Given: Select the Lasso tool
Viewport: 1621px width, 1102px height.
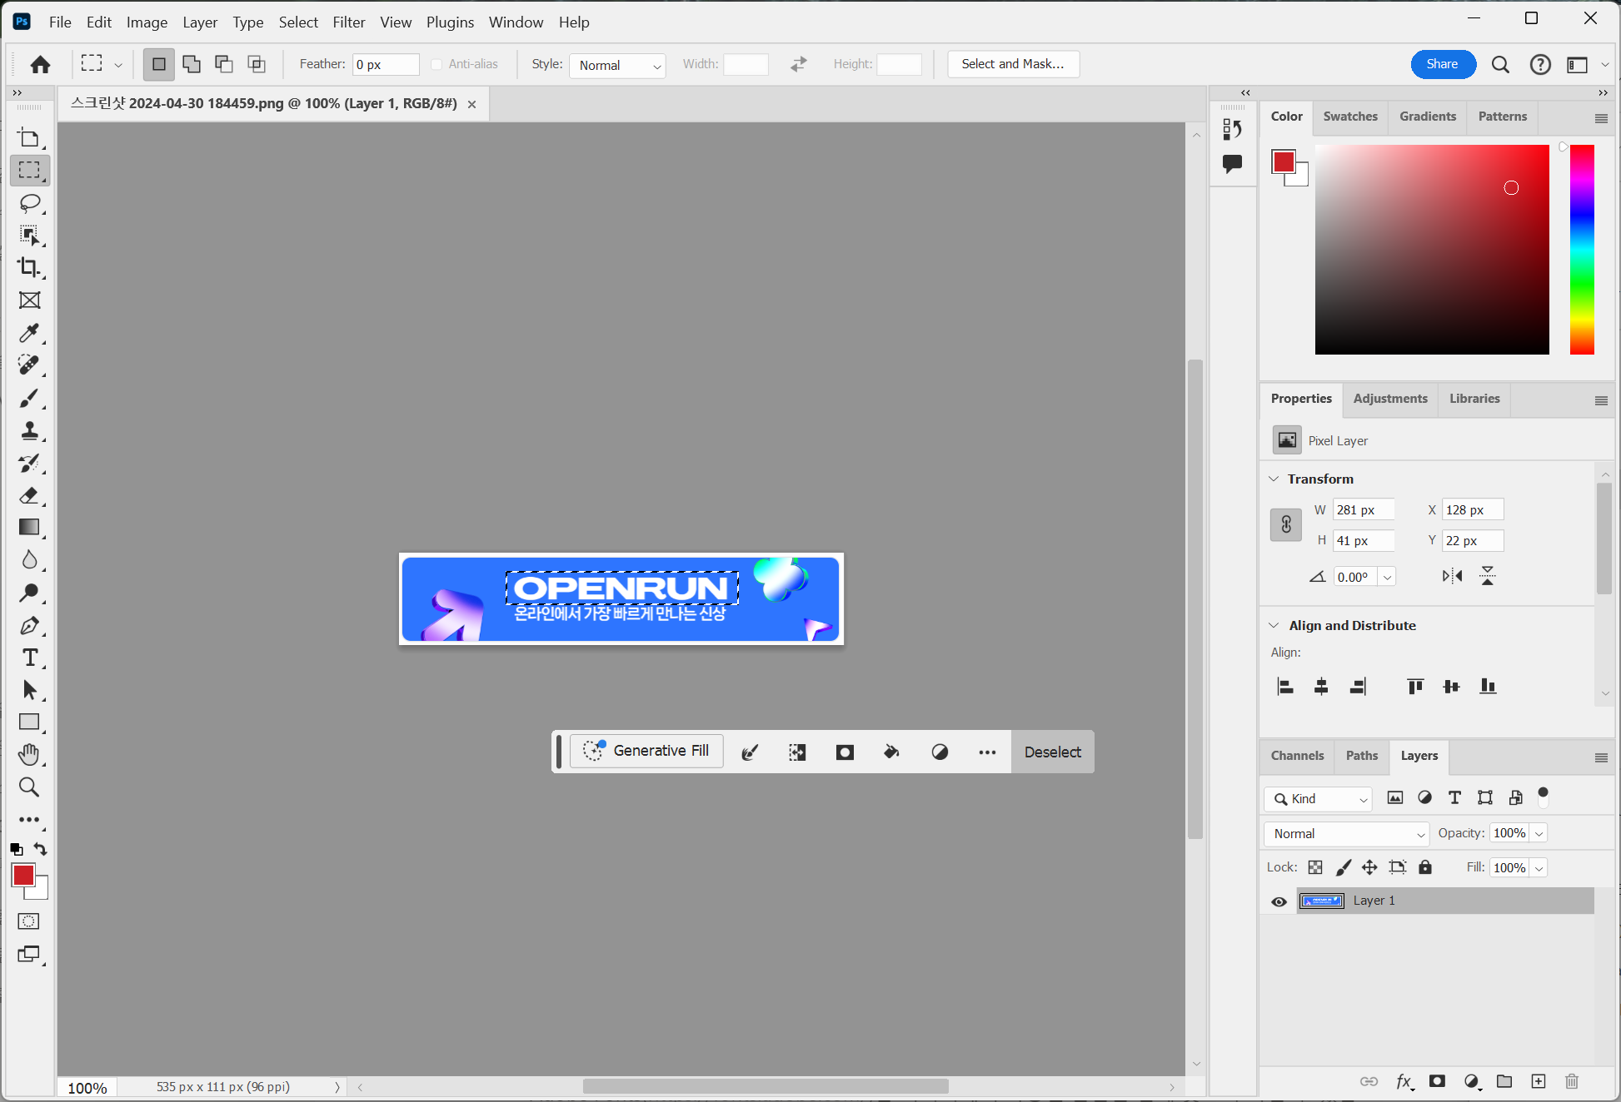Looking at the screenshot, I should [30, 203].
